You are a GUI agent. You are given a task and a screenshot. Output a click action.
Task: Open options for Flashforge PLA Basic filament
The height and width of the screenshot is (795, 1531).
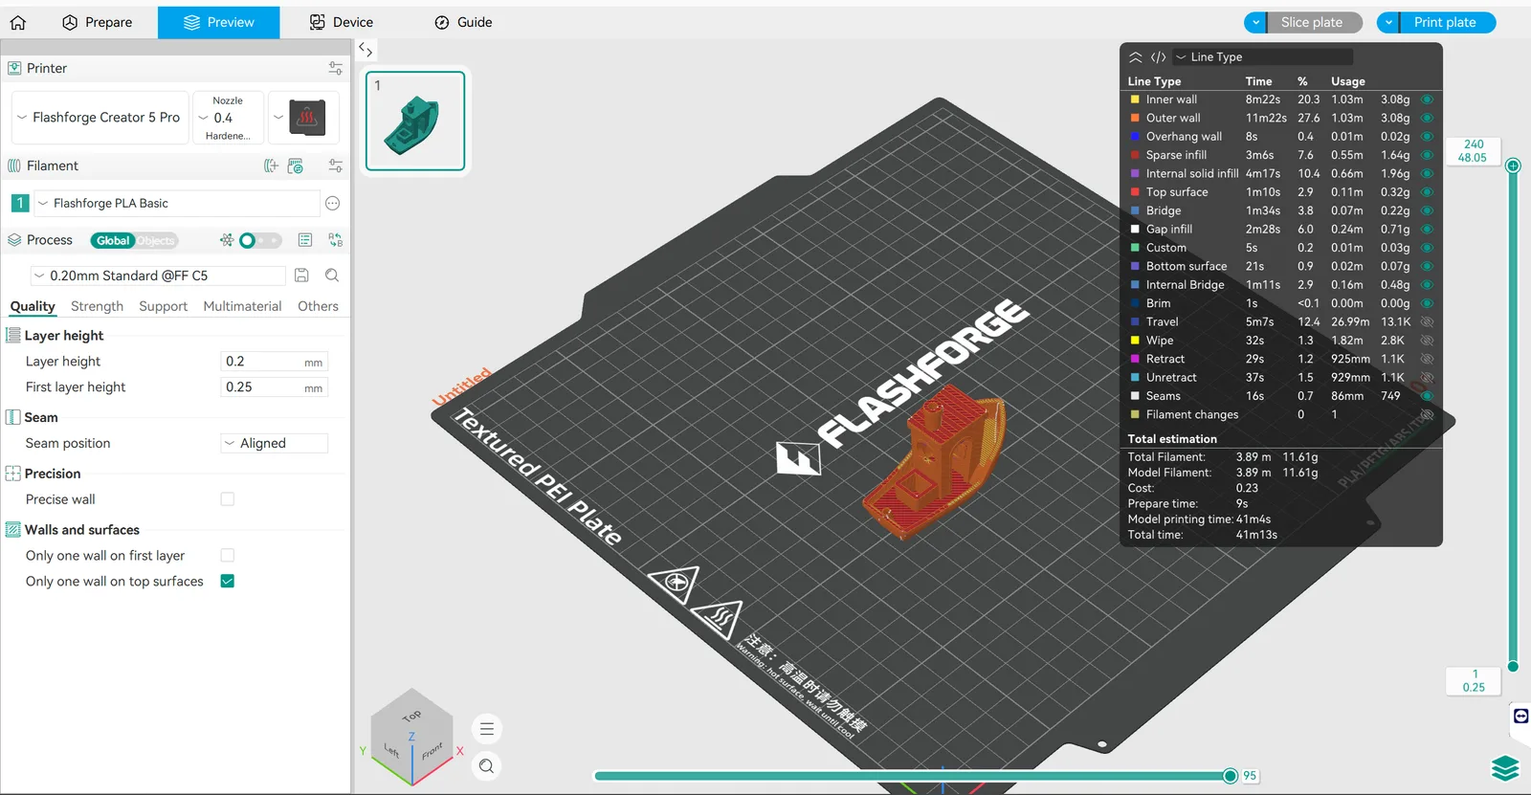pos(332,203)
